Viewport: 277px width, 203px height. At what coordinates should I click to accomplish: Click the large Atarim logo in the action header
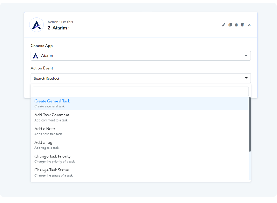tap(36, 25)
